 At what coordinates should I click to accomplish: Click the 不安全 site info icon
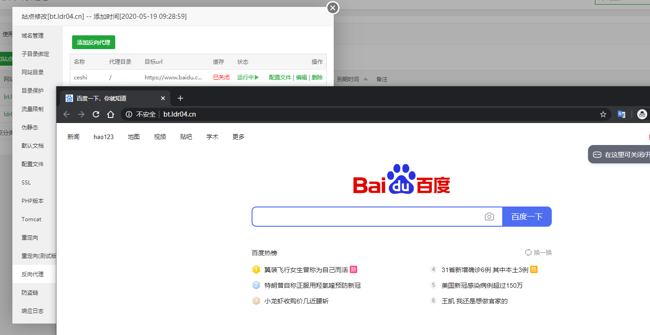(129, 114)
